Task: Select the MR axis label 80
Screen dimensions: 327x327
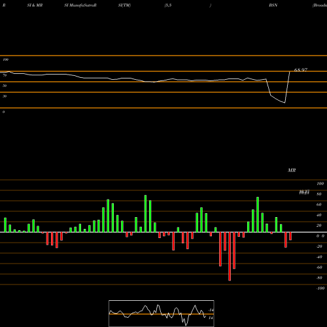Action: pos(319,194)
